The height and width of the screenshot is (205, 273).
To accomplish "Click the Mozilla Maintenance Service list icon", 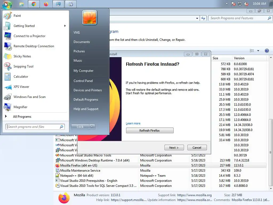I will pos(58,171).
